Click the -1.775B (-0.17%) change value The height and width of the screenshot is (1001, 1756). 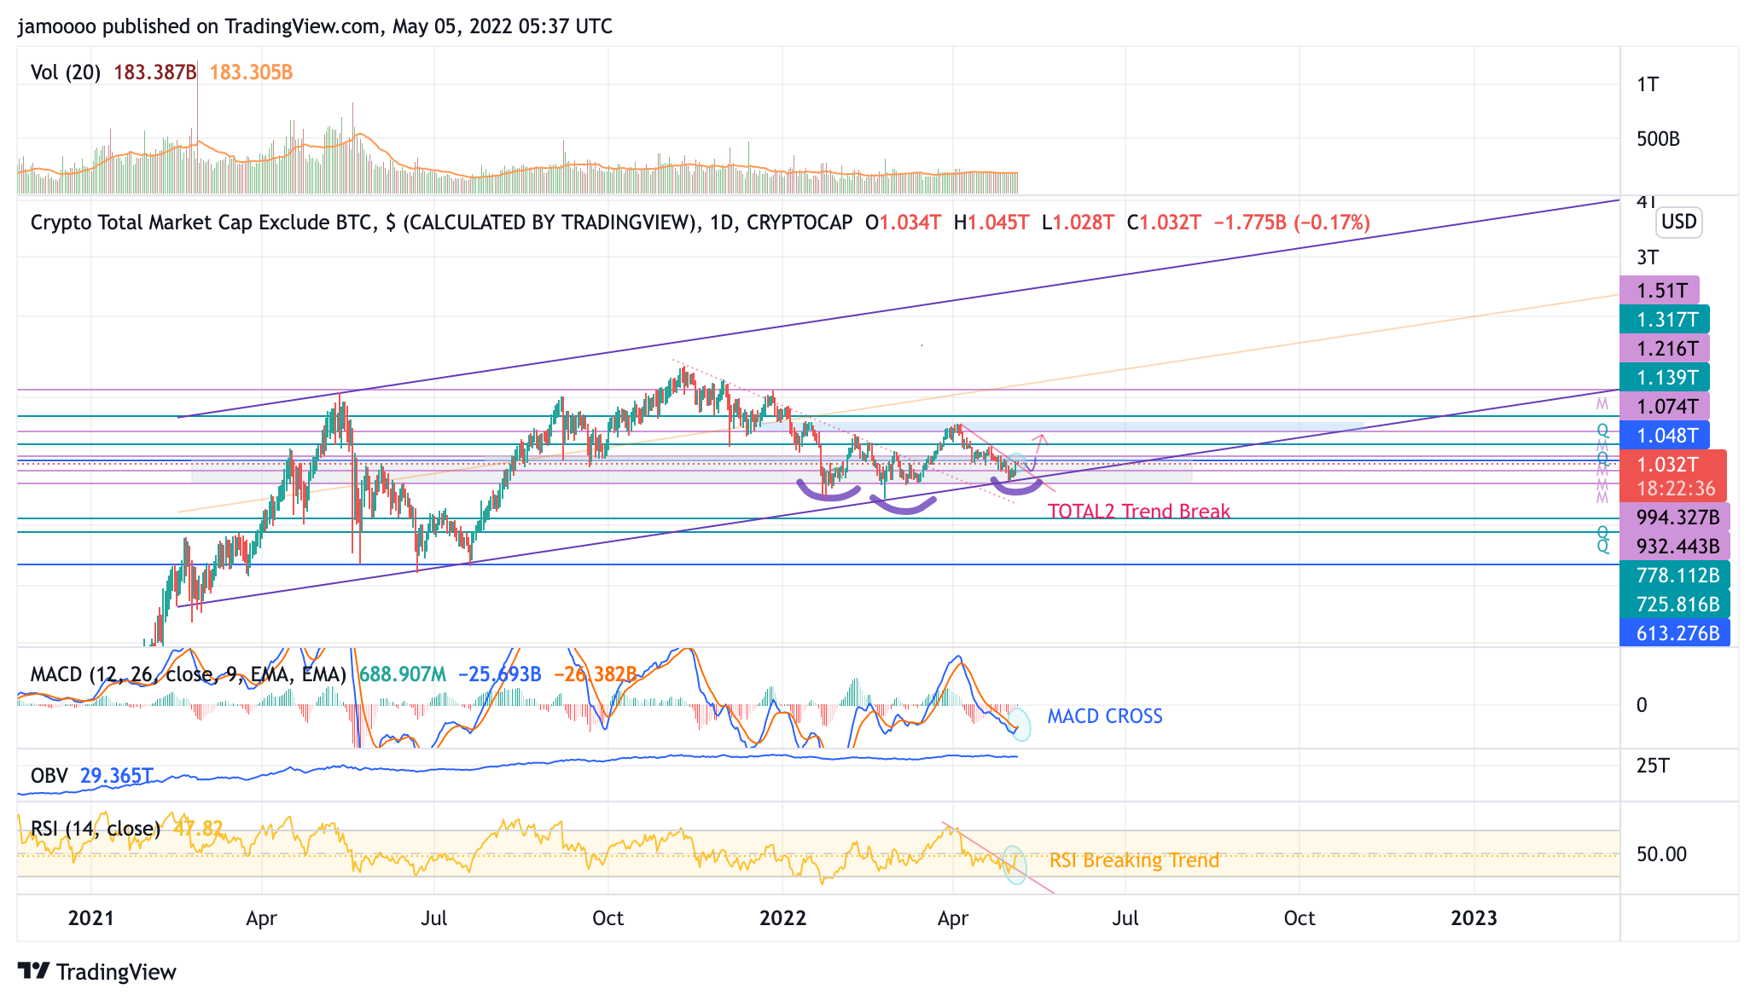[1292, 223]
